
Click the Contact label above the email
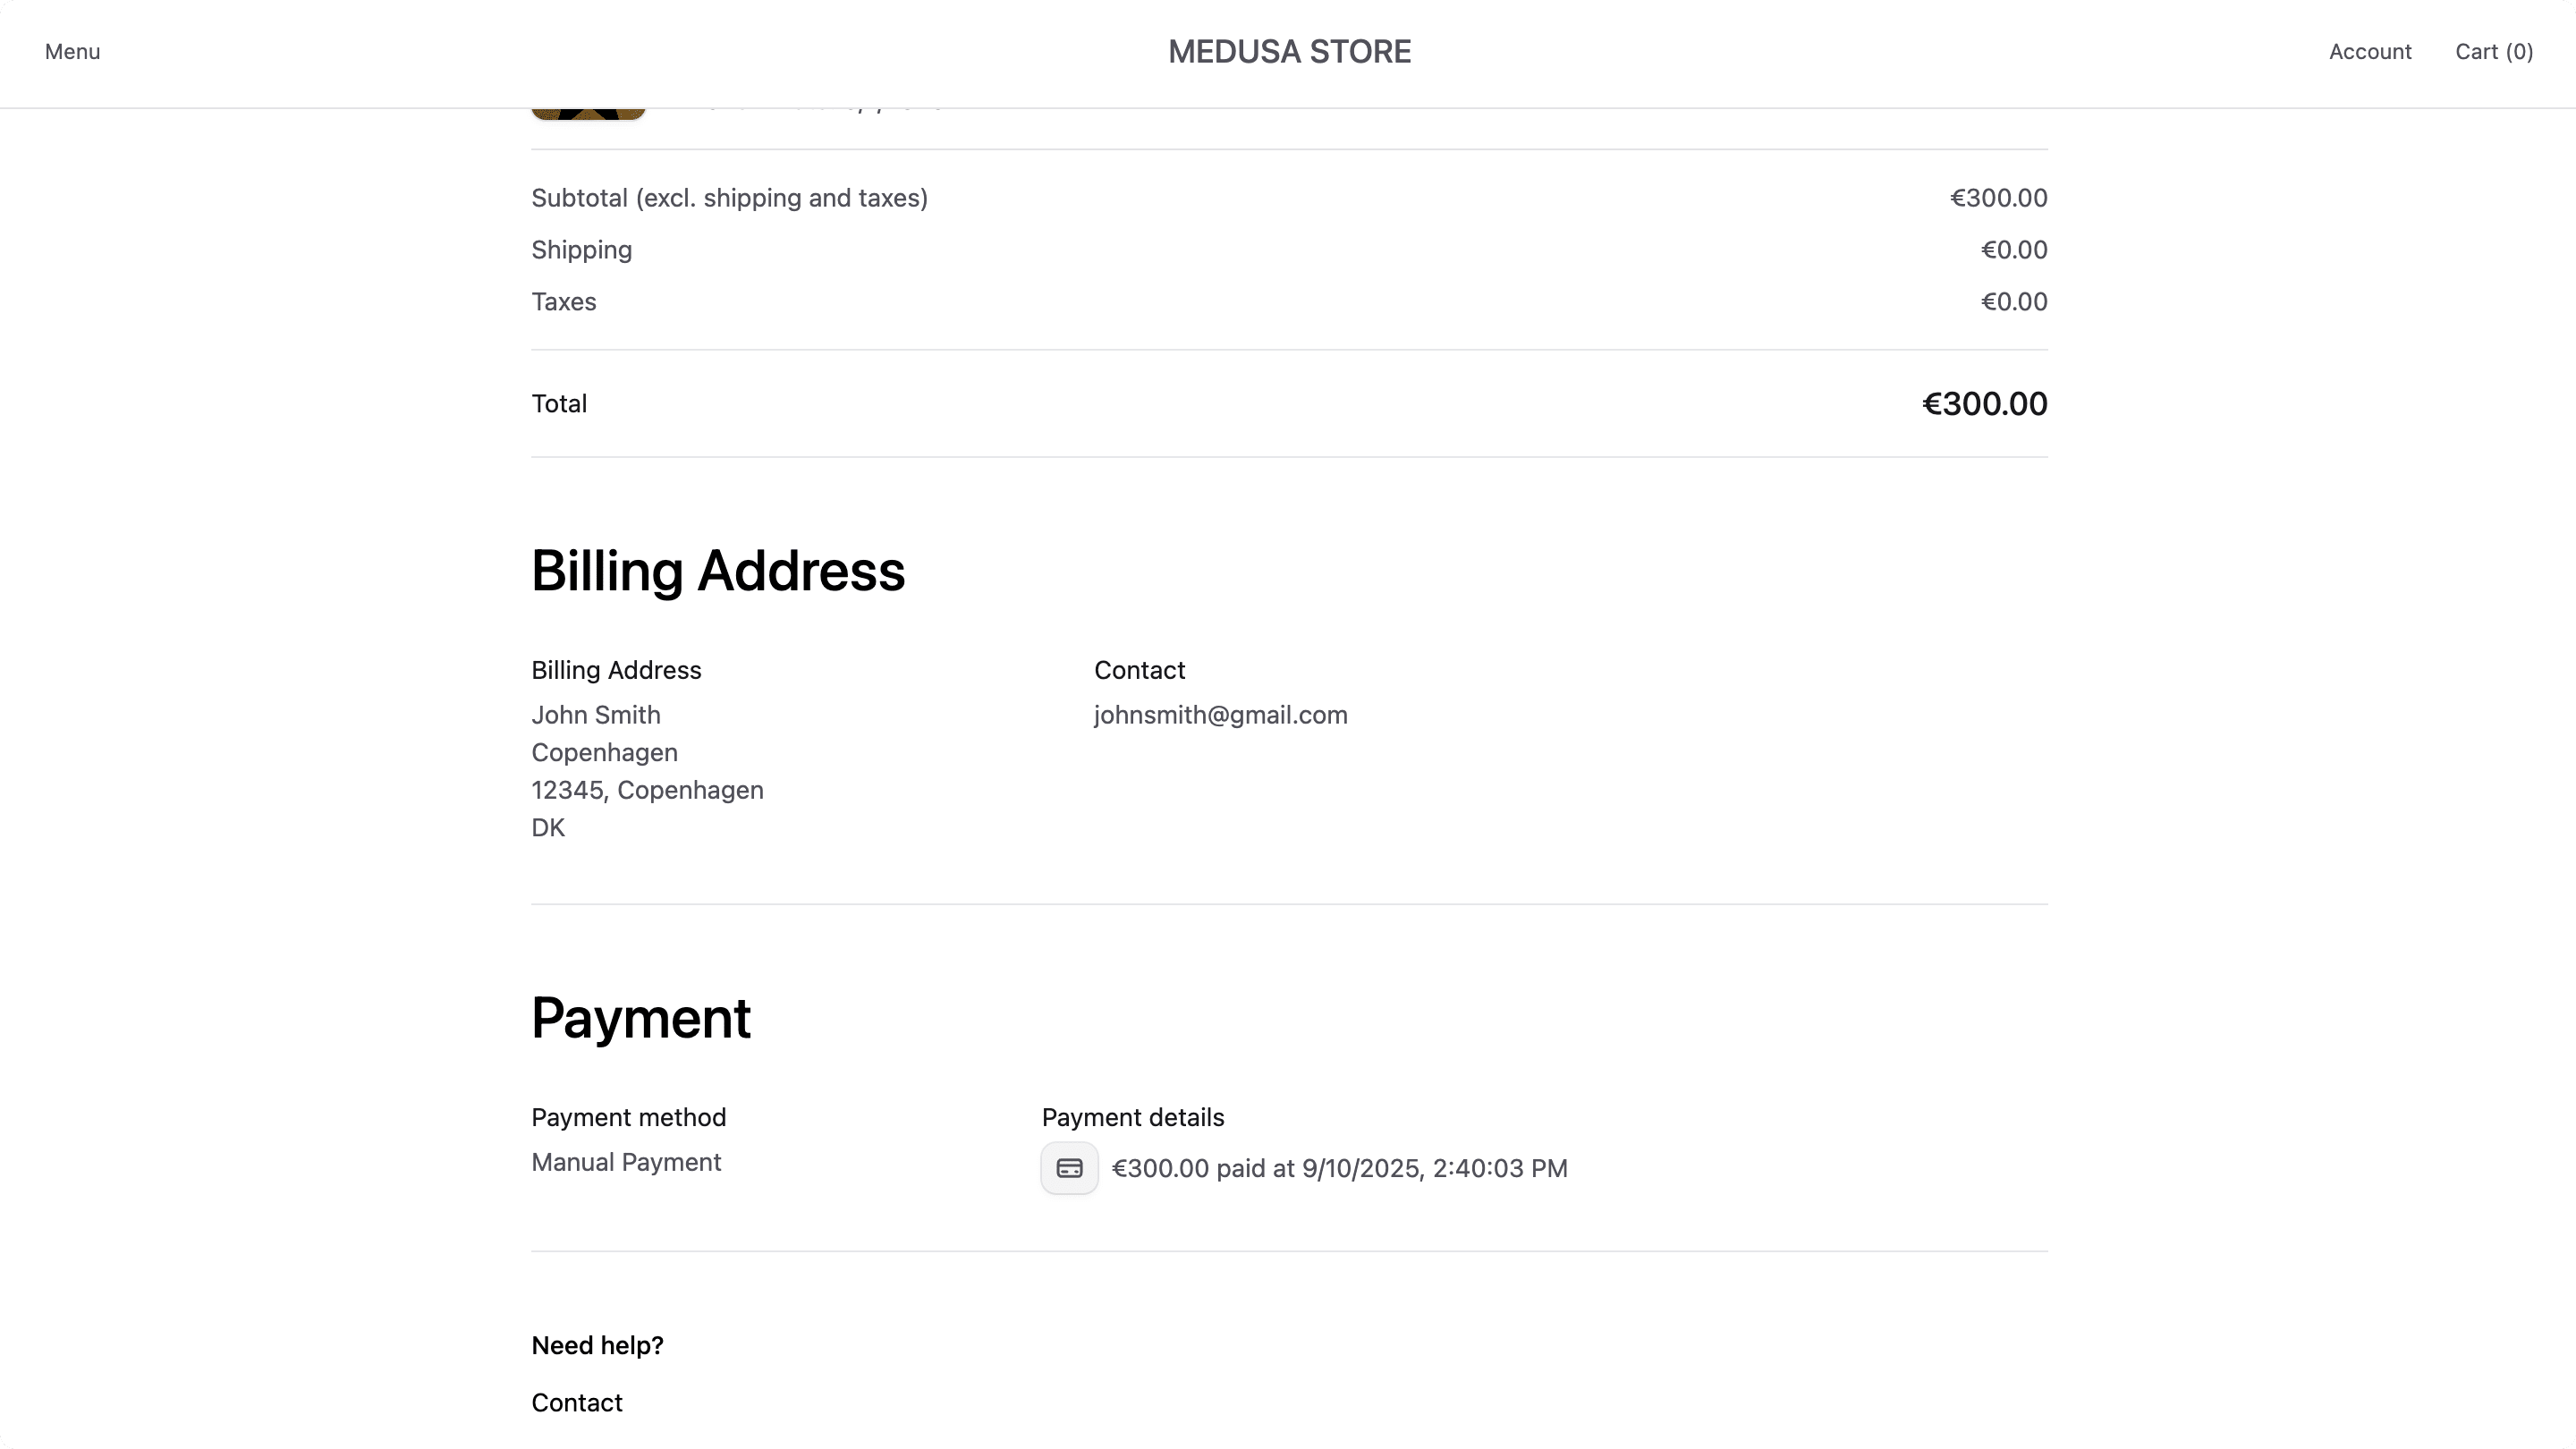pyautogui.click(x=1139, y=669)
